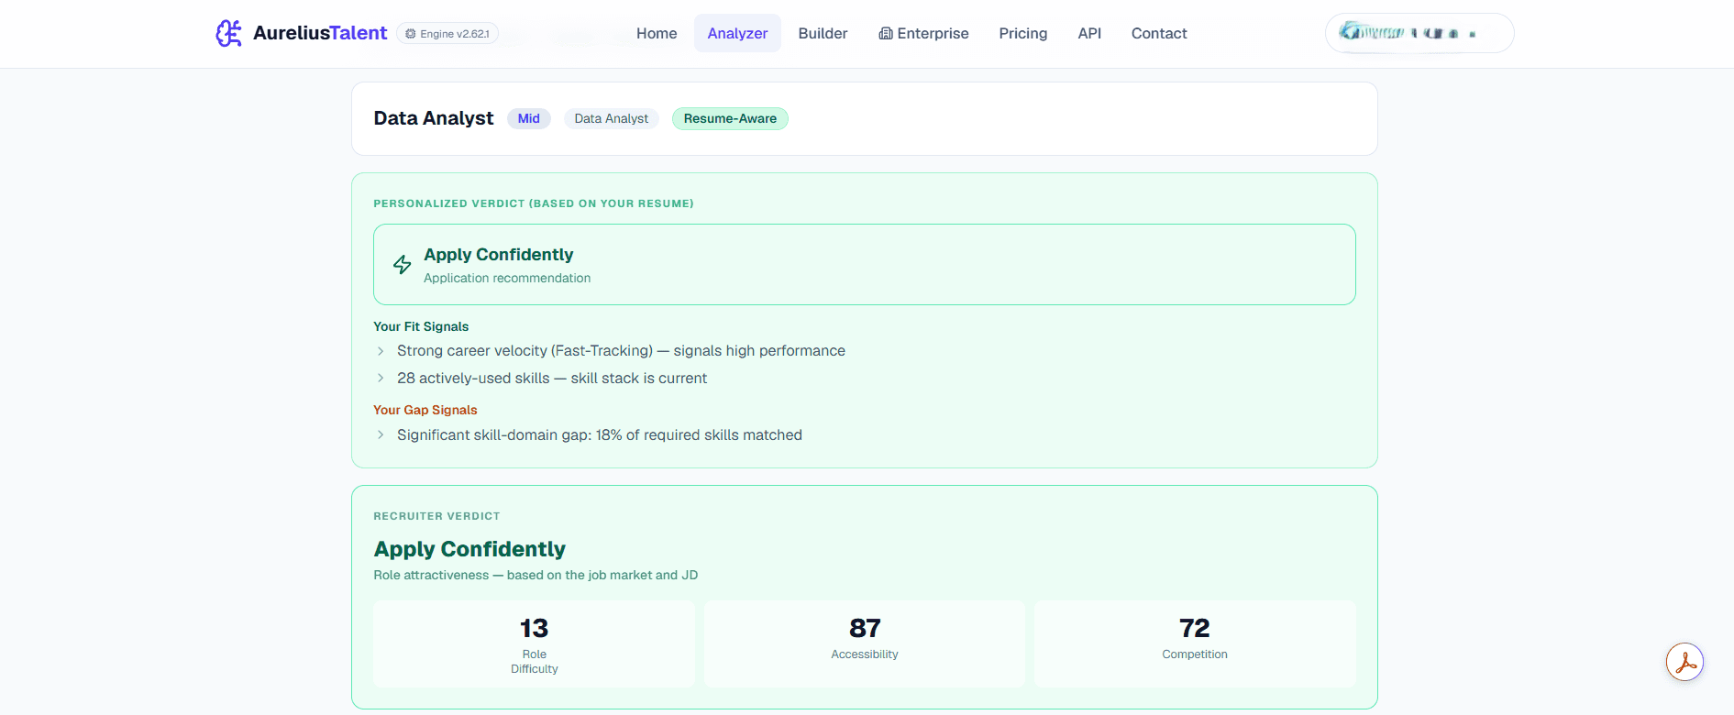The image size is (1734, 715).
Task: Click the Engine v2.62.1 version badge
Action: coord(447,34)
